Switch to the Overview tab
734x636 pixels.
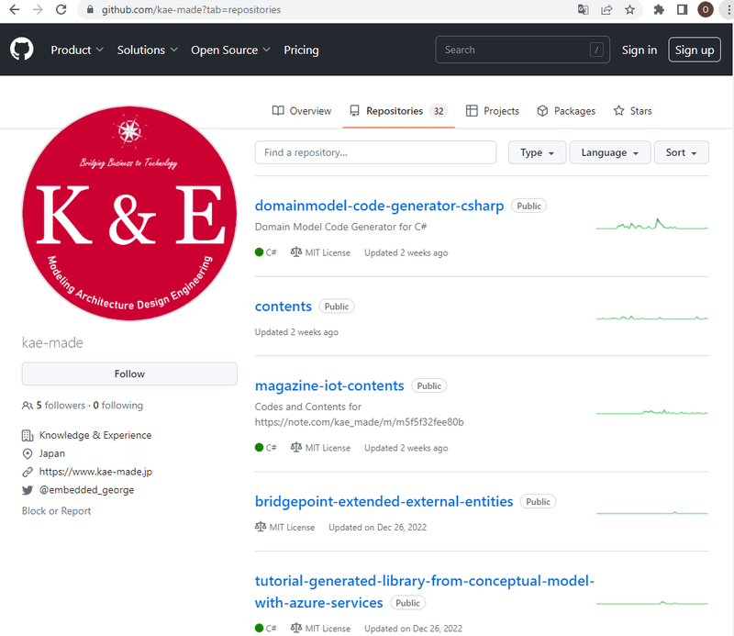pos(302,111)
